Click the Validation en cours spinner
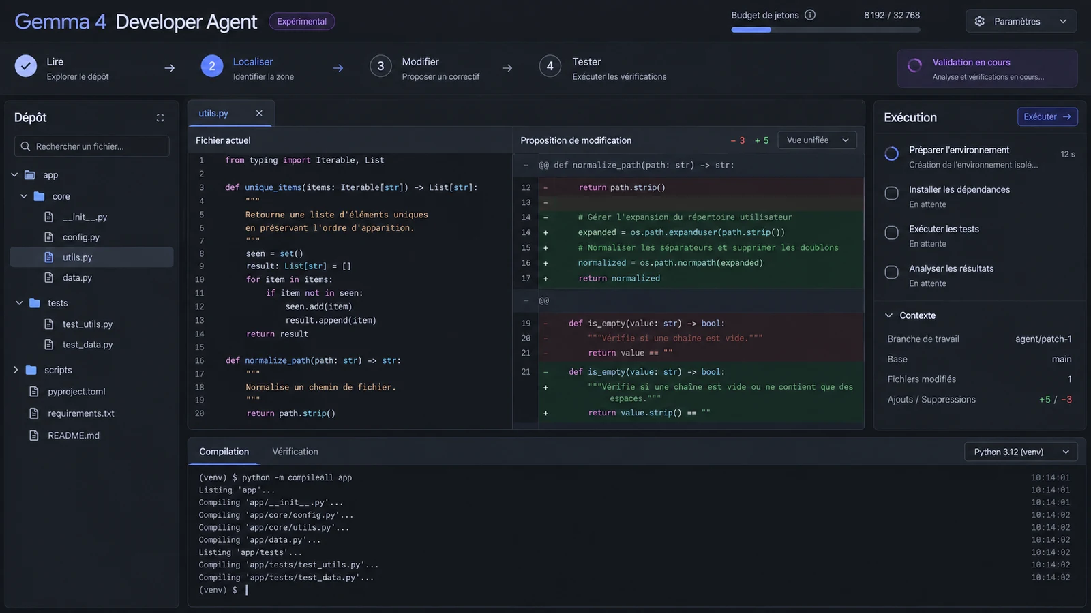 pos(915,66)
